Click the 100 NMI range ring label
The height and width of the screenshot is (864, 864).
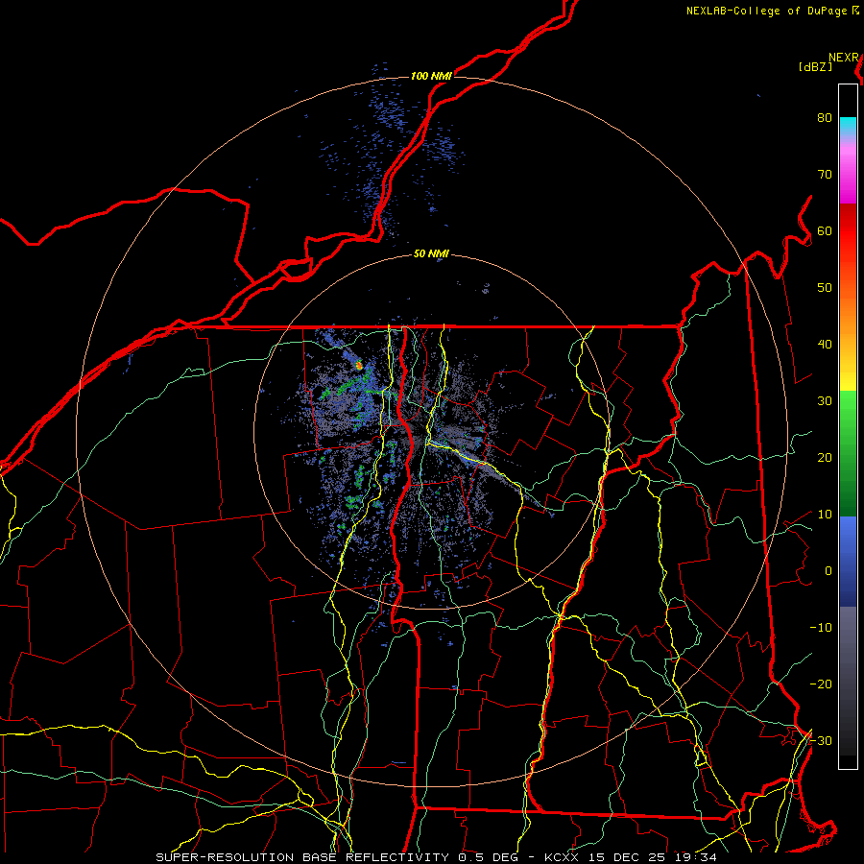click(x=431, y=76)
